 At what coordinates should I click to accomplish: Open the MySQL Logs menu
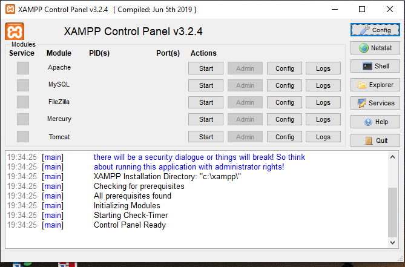coord(323,85)
